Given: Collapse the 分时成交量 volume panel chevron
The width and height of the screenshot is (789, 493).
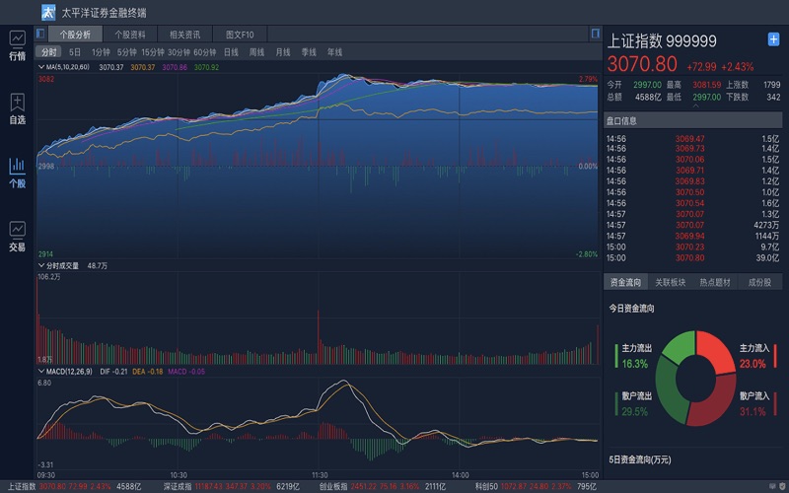Looking at the screenshot, I should pos(41,266).
